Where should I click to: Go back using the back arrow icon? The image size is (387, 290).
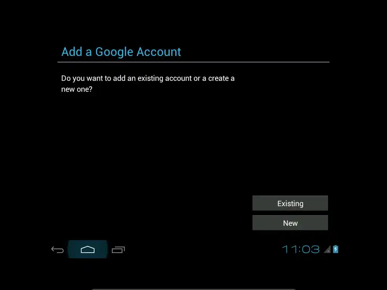coord(57,250)
